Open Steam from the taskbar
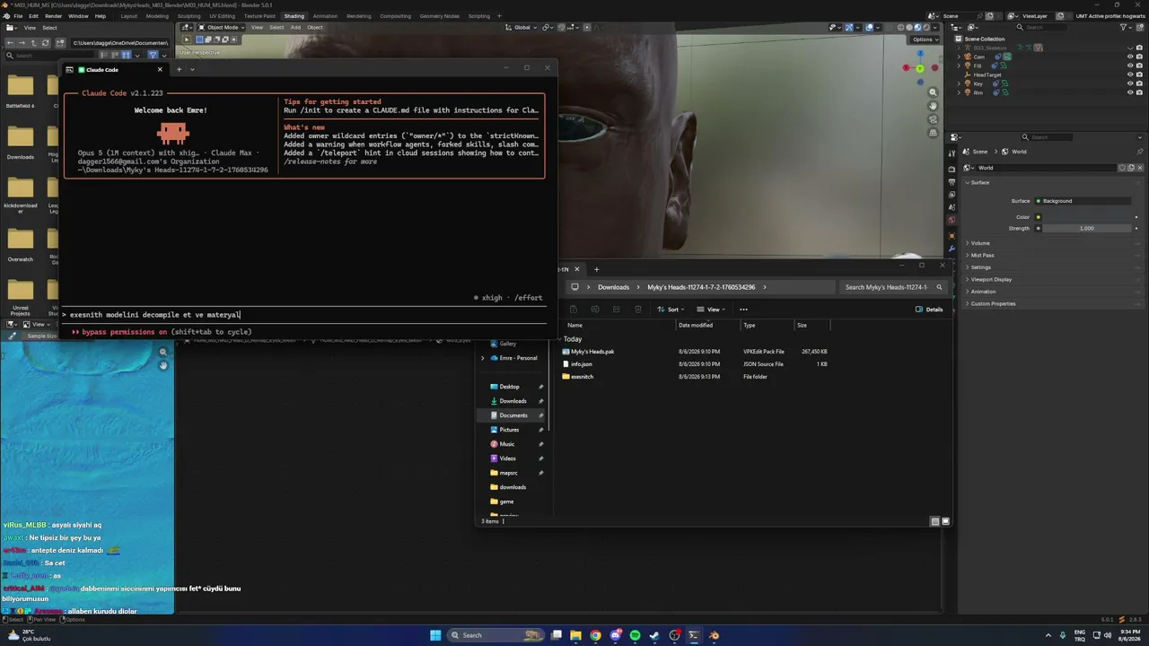 pyautogui.click(x=654, y=635)
